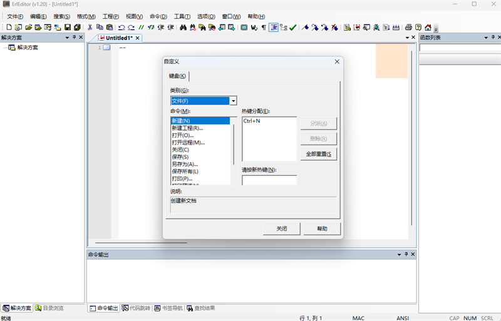This screenshot has width=501, height=321.
Task: Open the 帮助(H) menu
Action: [x=256, y=16]
